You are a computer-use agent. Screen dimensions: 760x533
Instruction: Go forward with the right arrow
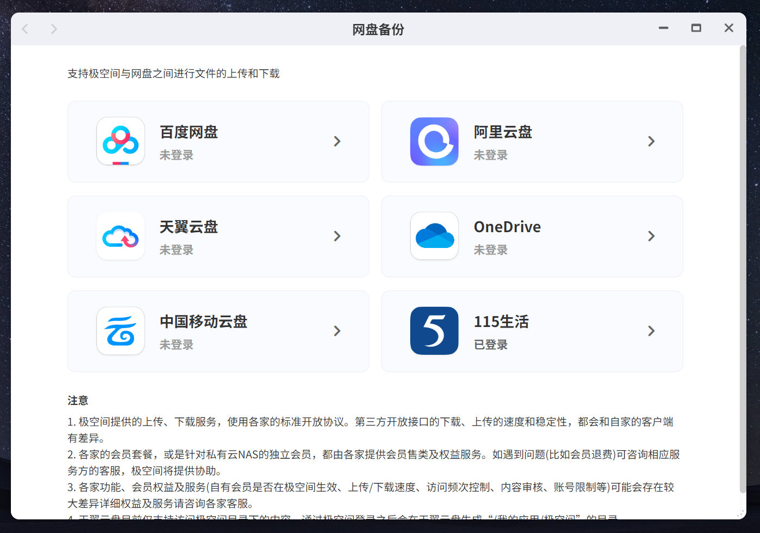click(x=53, y=29)
